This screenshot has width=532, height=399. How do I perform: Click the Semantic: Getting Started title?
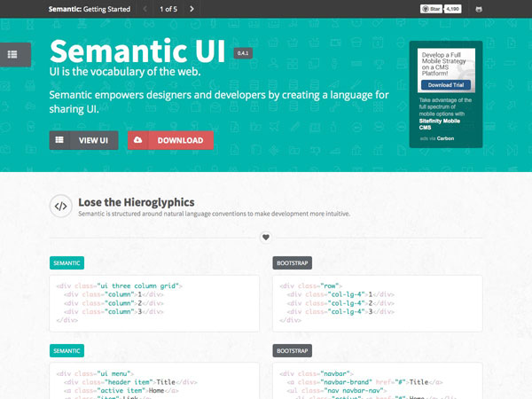89,9
